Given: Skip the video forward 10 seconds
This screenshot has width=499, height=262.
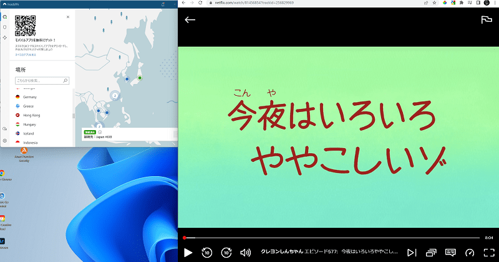Looking at the screenshot, I should [226, 253].
